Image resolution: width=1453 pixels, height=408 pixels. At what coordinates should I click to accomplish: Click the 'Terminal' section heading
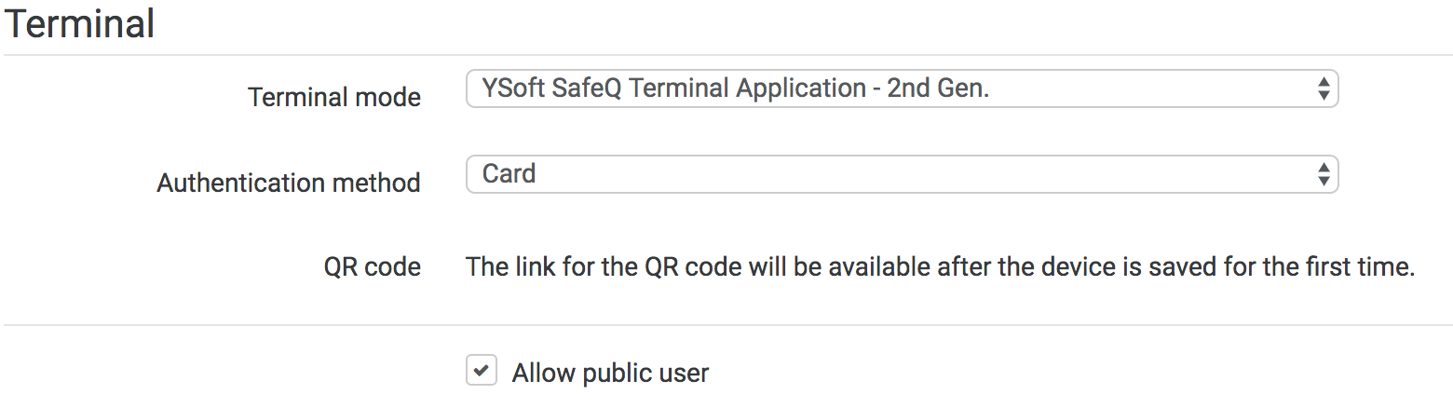pos(80,24)
